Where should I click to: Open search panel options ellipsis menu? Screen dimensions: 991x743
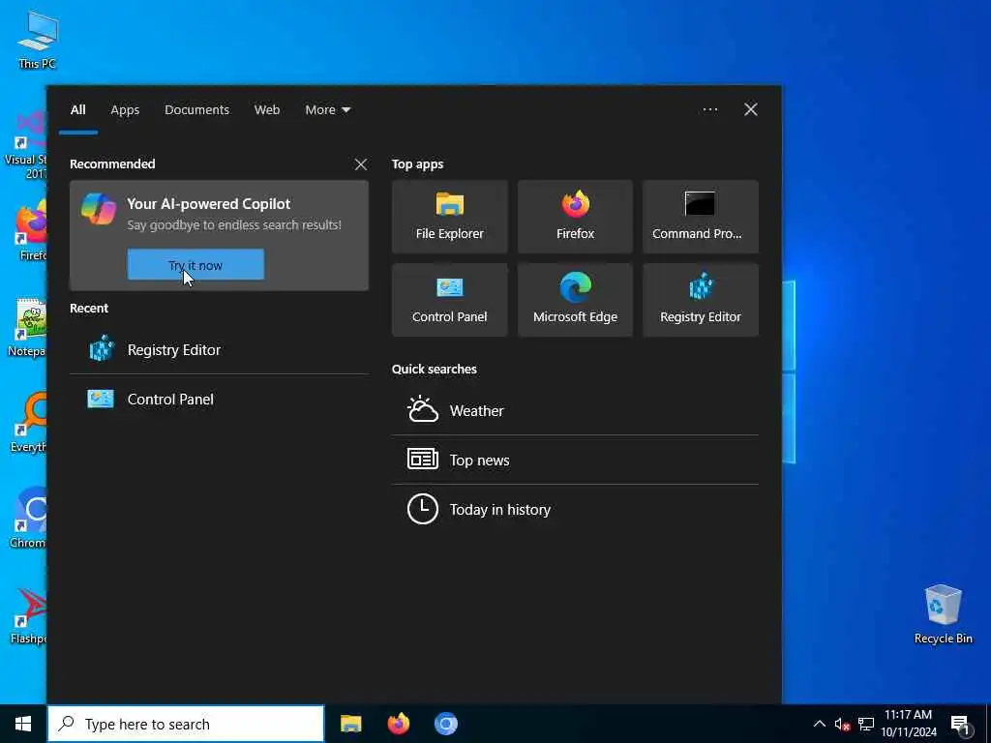point(710,110)
